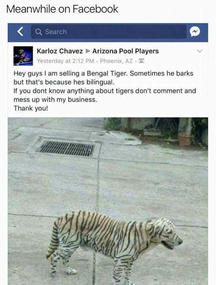The image size is (216, 285).
Task: Open the Phoenix, AZ location link
Action: (x=117, y=61)
